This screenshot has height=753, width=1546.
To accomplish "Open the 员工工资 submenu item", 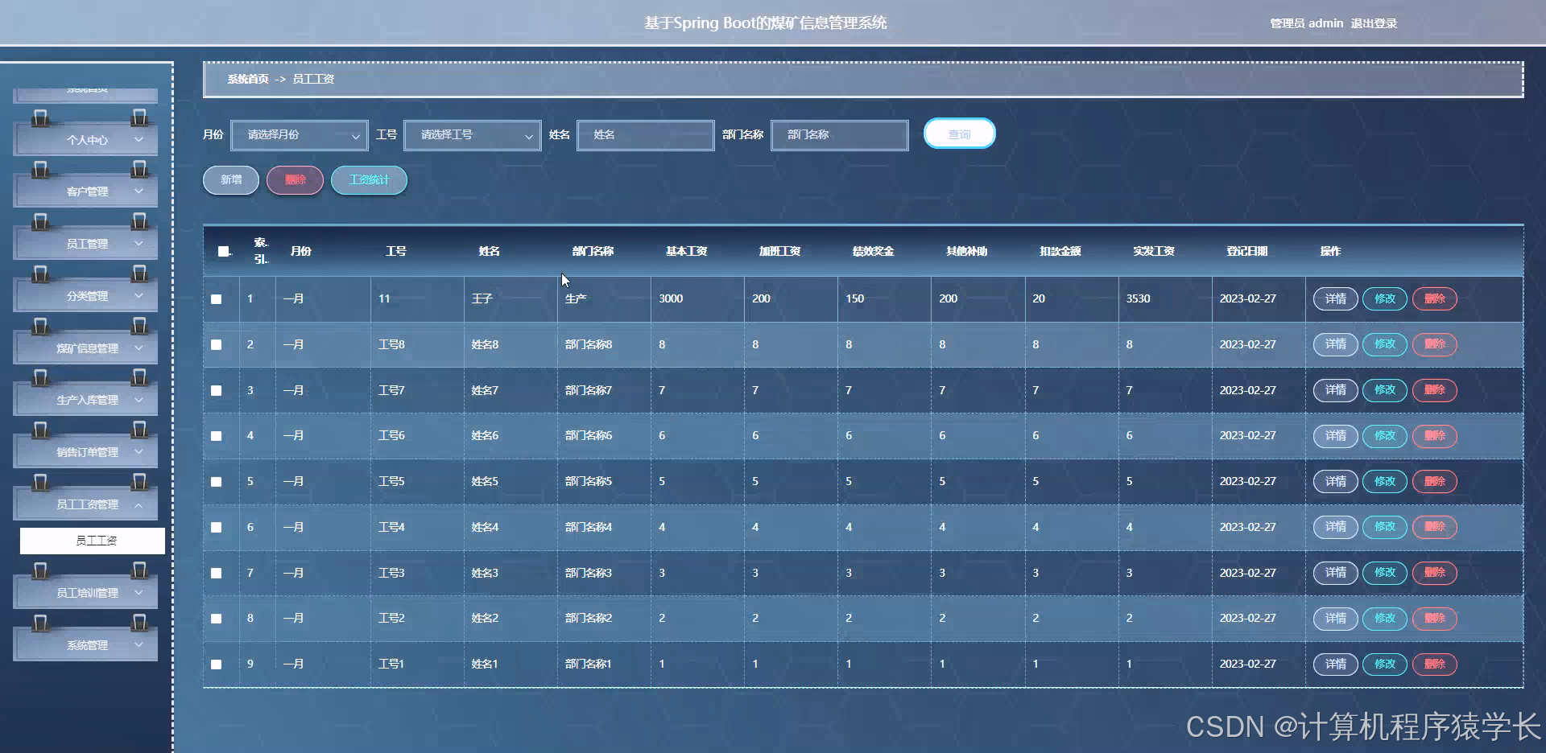I will click(93, 541).
